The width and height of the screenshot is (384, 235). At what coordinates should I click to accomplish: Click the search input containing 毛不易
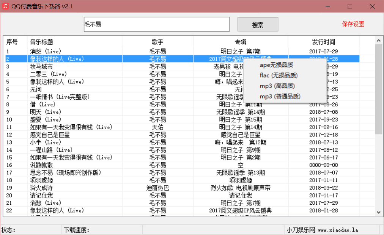coord(156,25)
